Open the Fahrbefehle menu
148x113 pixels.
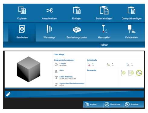point(131,29)
